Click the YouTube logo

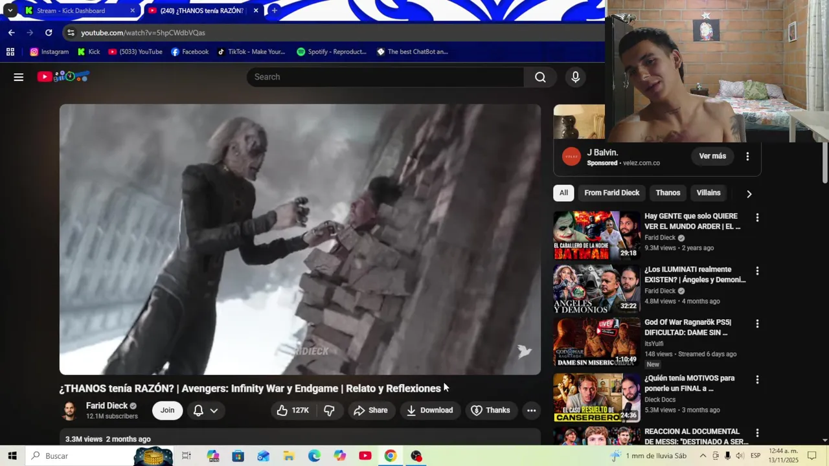click(63, 77)
